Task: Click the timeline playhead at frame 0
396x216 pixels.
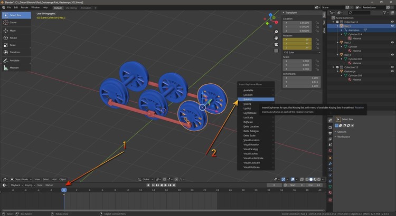Action: pos(64,190)
